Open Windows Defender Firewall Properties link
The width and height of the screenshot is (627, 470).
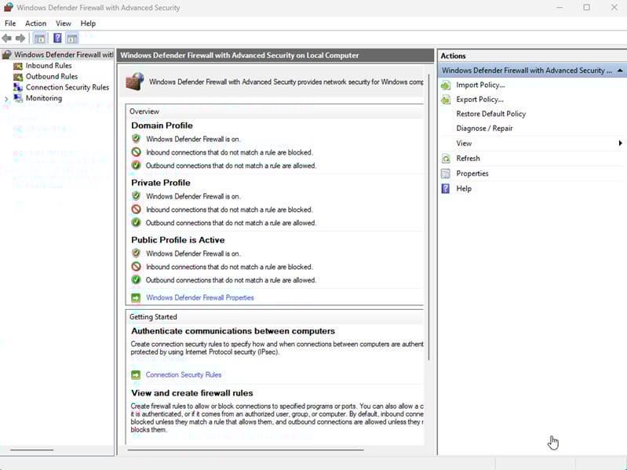tap(199, 298)
